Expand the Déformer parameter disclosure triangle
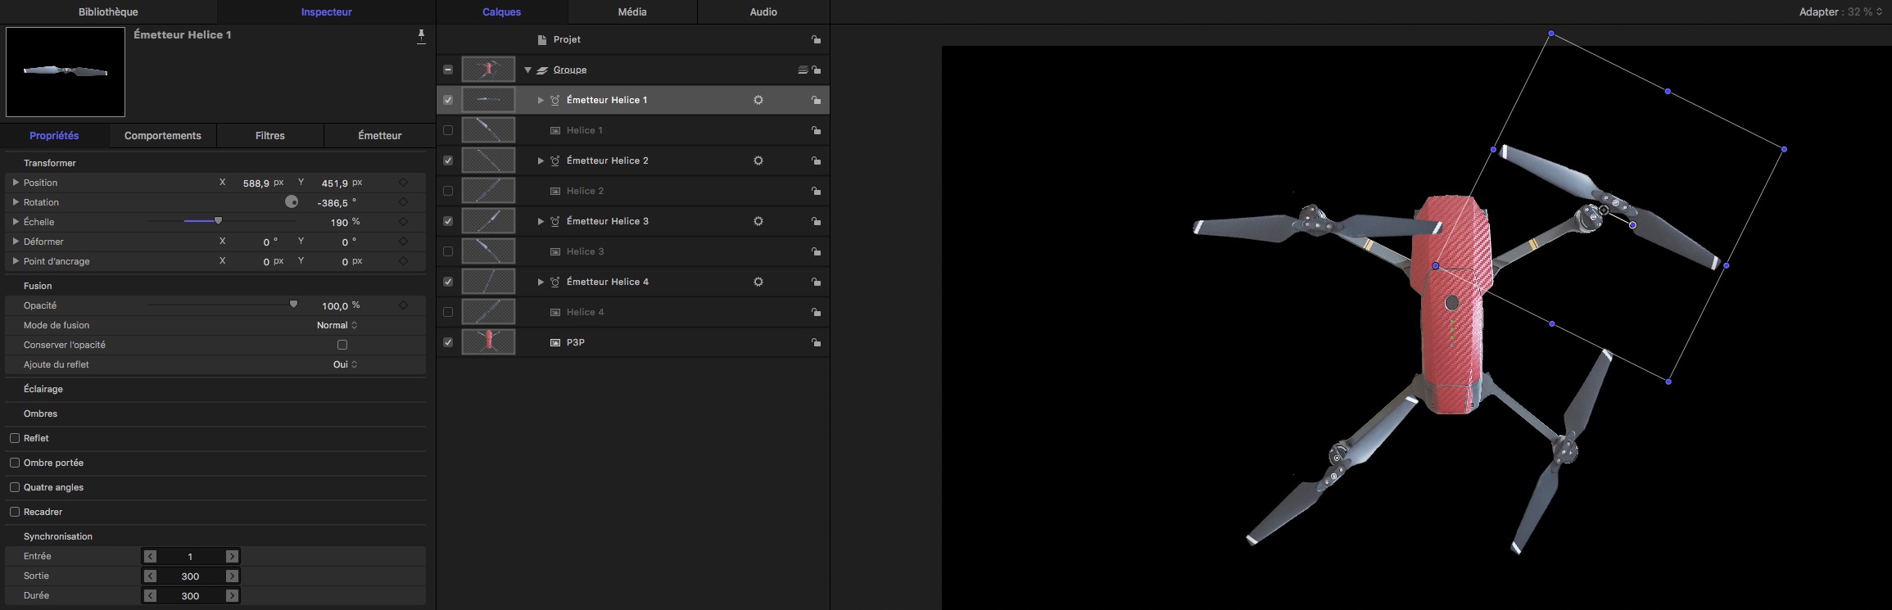This screenshot has height=610, width=1892. 16,242
